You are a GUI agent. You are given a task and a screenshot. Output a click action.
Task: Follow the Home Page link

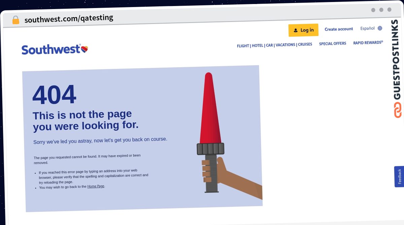(x=96, y=186)
